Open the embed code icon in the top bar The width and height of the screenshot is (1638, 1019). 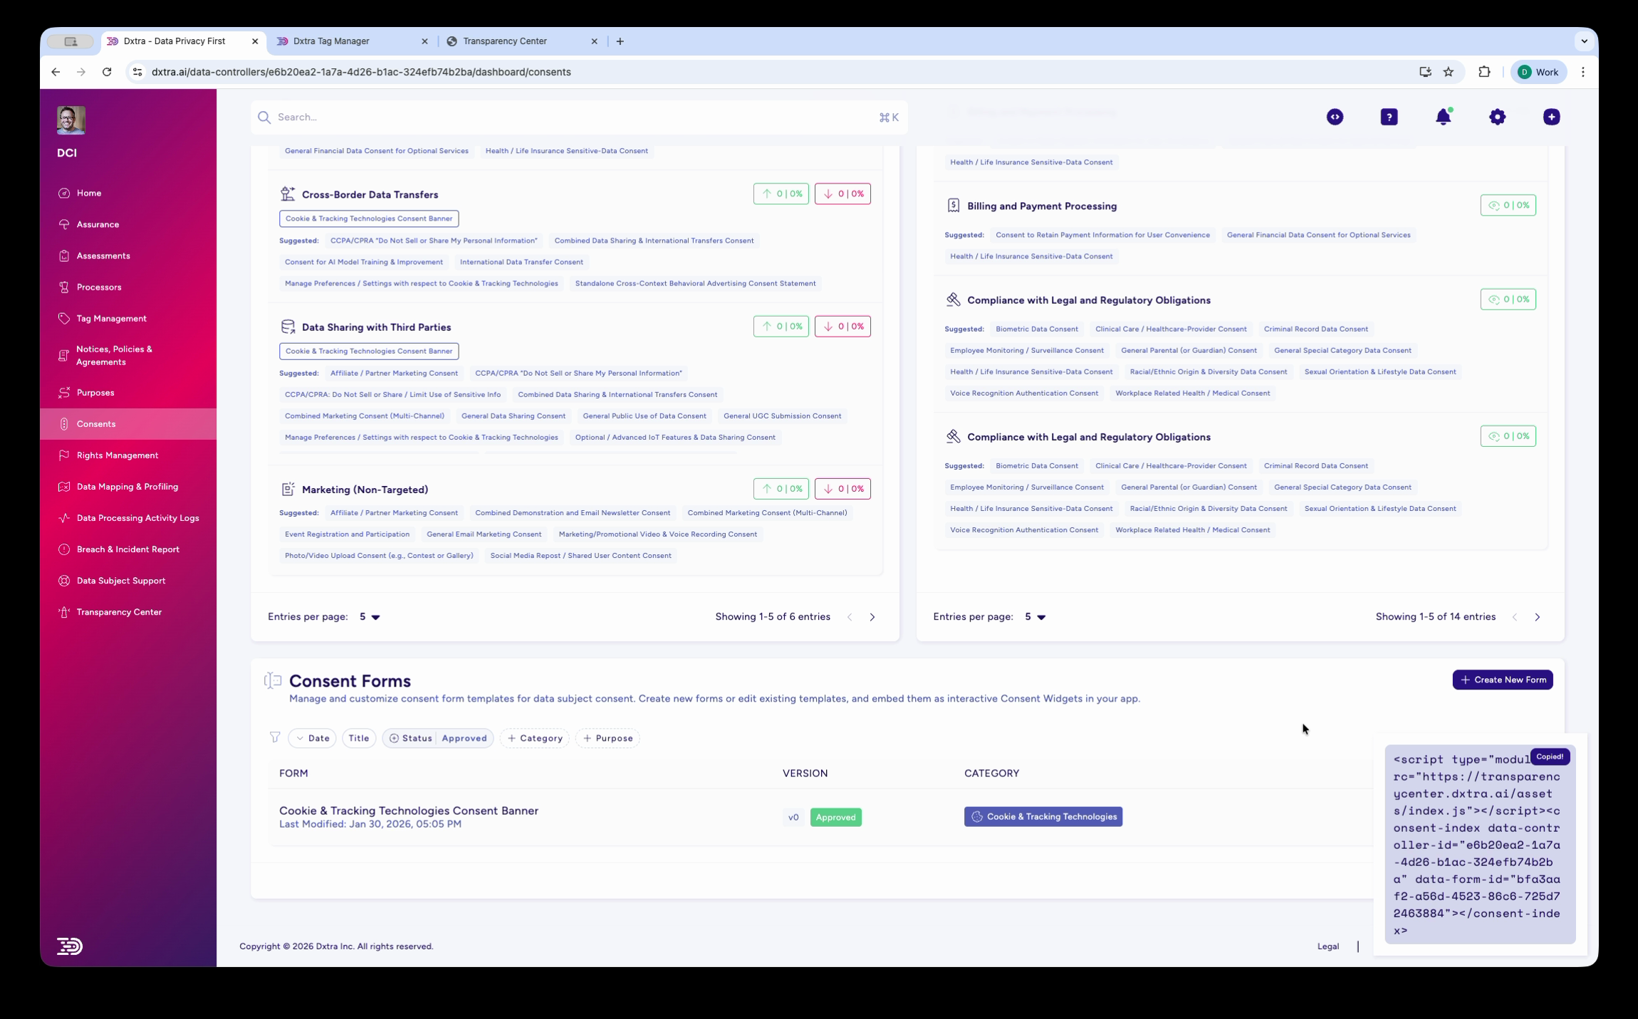1335,117
